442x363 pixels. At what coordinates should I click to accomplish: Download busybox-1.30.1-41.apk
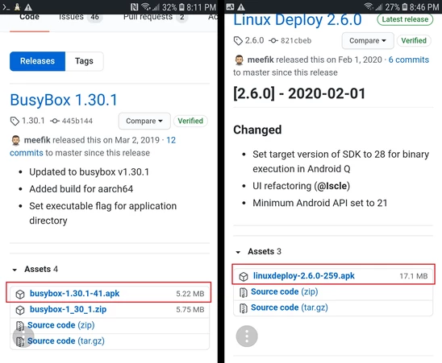[75, 294]
